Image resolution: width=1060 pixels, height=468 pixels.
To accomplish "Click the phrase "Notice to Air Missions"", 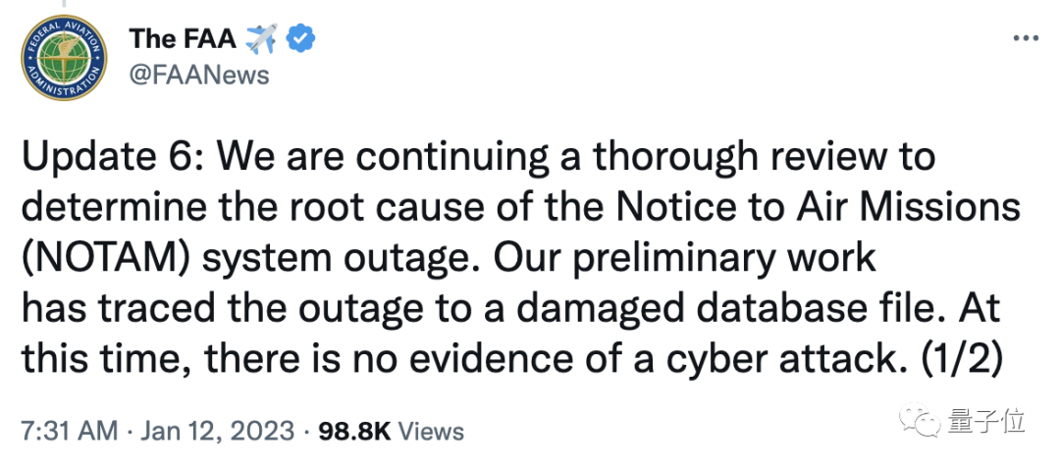I will pyautogui.click(x=813, y=208).
